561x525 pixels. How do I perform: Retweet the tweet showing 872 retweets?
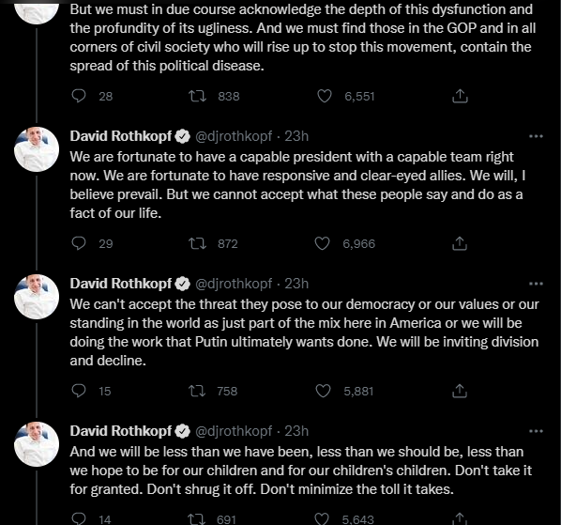pyautogui.click(x=197, y=243)
